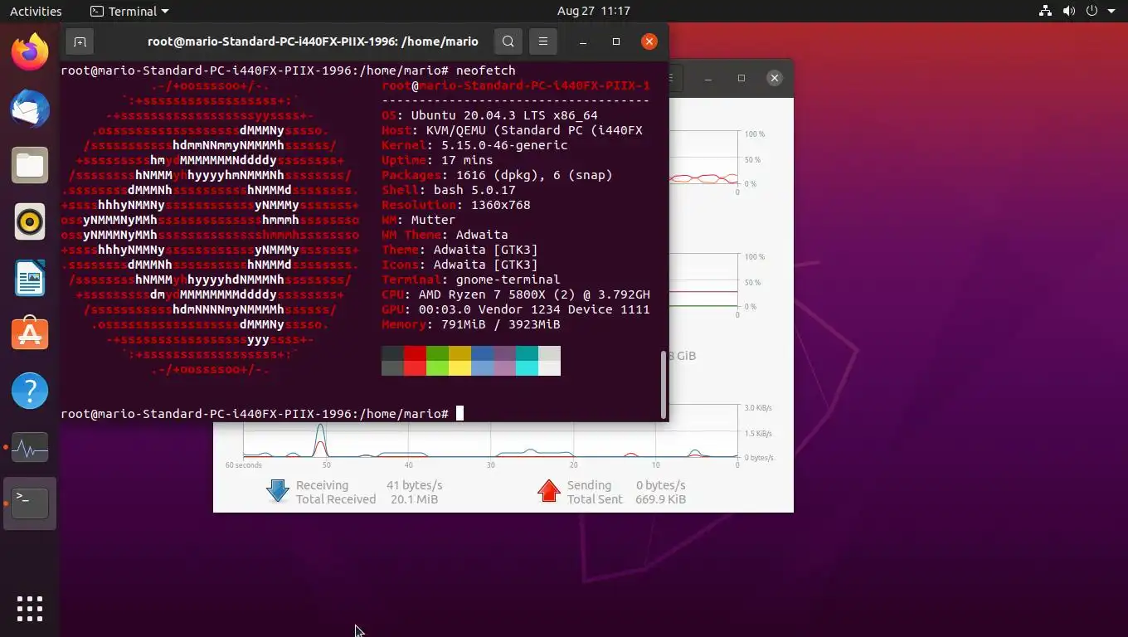Screen dimensions: 1128x637
Task: Click the 'Sending' label in System Monitor
Action: [x=589, y=485]
